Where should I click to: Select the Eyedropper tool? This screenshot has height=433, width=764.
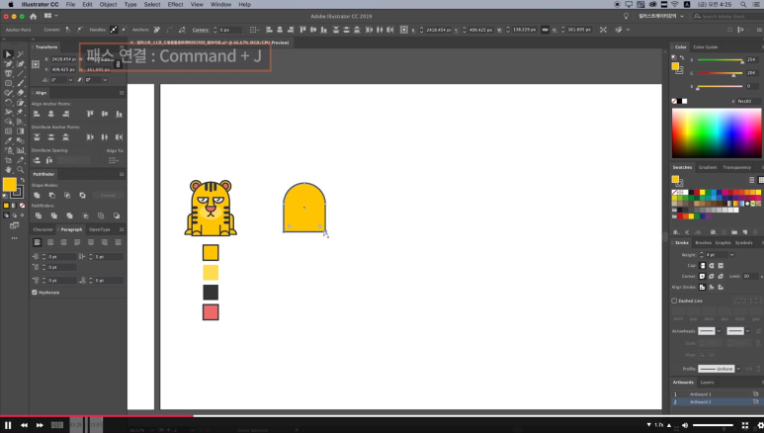(8, 141)
